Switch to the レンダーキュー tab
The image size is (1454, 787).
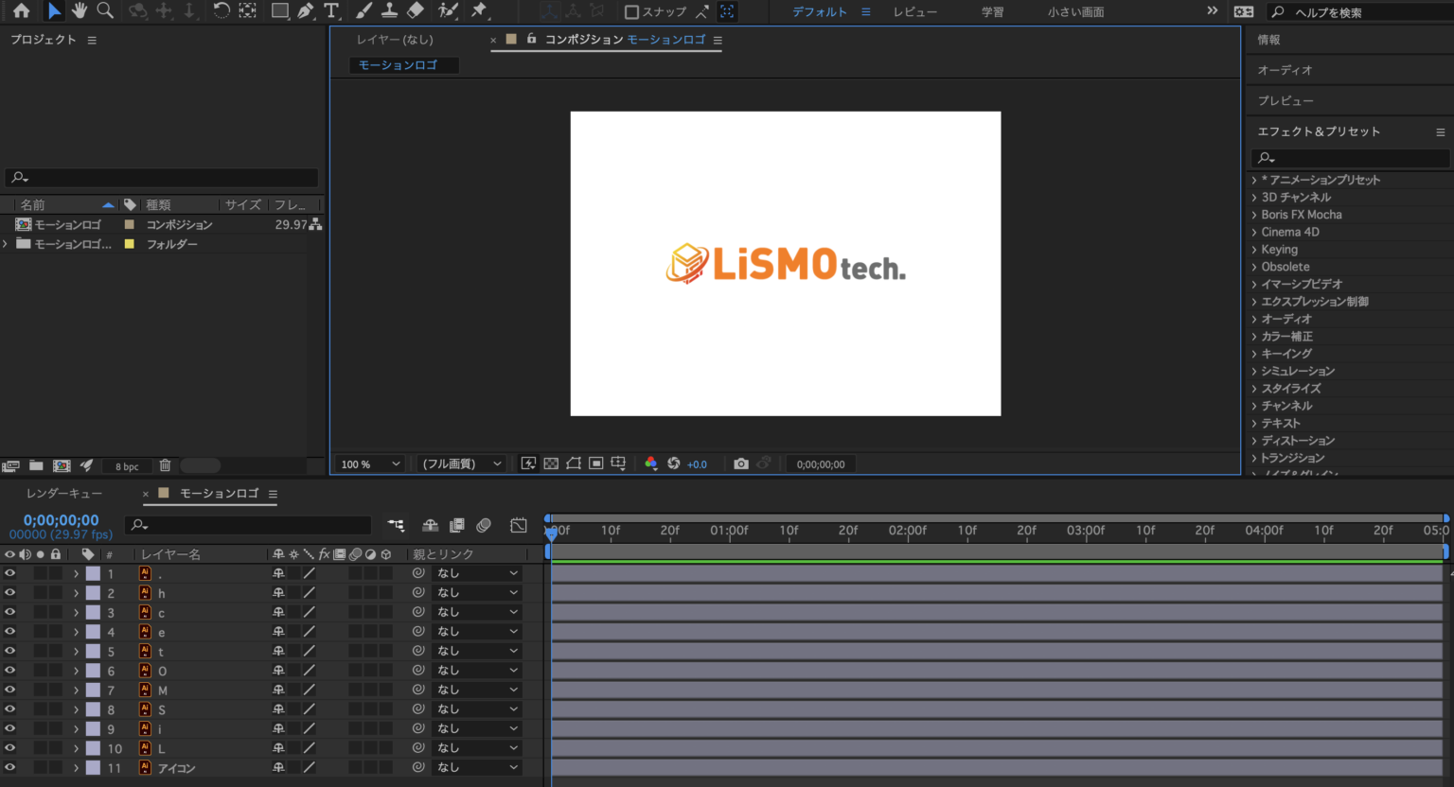(64, 493)
